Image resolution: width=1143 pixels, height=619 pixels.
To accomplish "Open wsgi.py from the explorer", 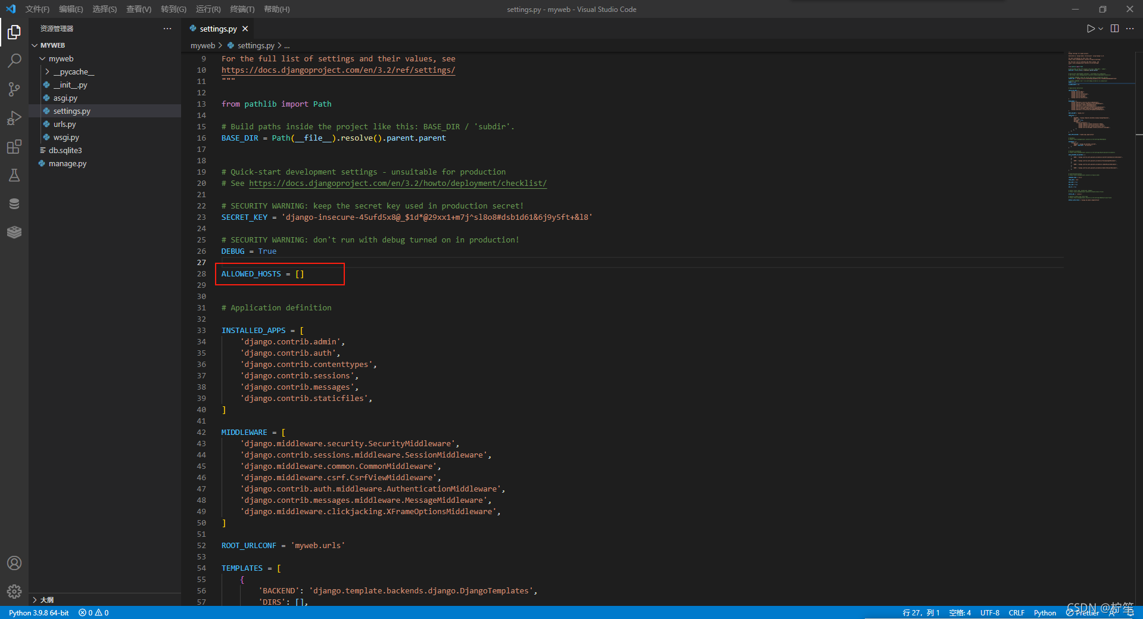I will tap(105, 137).
